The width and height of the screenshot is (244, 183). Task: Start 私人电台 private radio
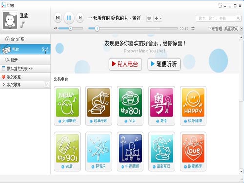pyautogui.click(x=125, y=64)
